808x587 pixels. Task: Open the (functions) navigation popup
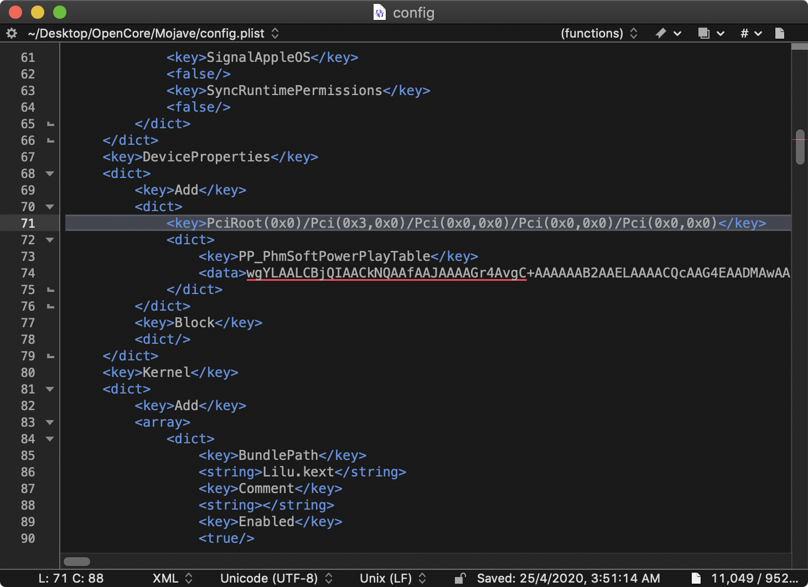click(599, 33)
